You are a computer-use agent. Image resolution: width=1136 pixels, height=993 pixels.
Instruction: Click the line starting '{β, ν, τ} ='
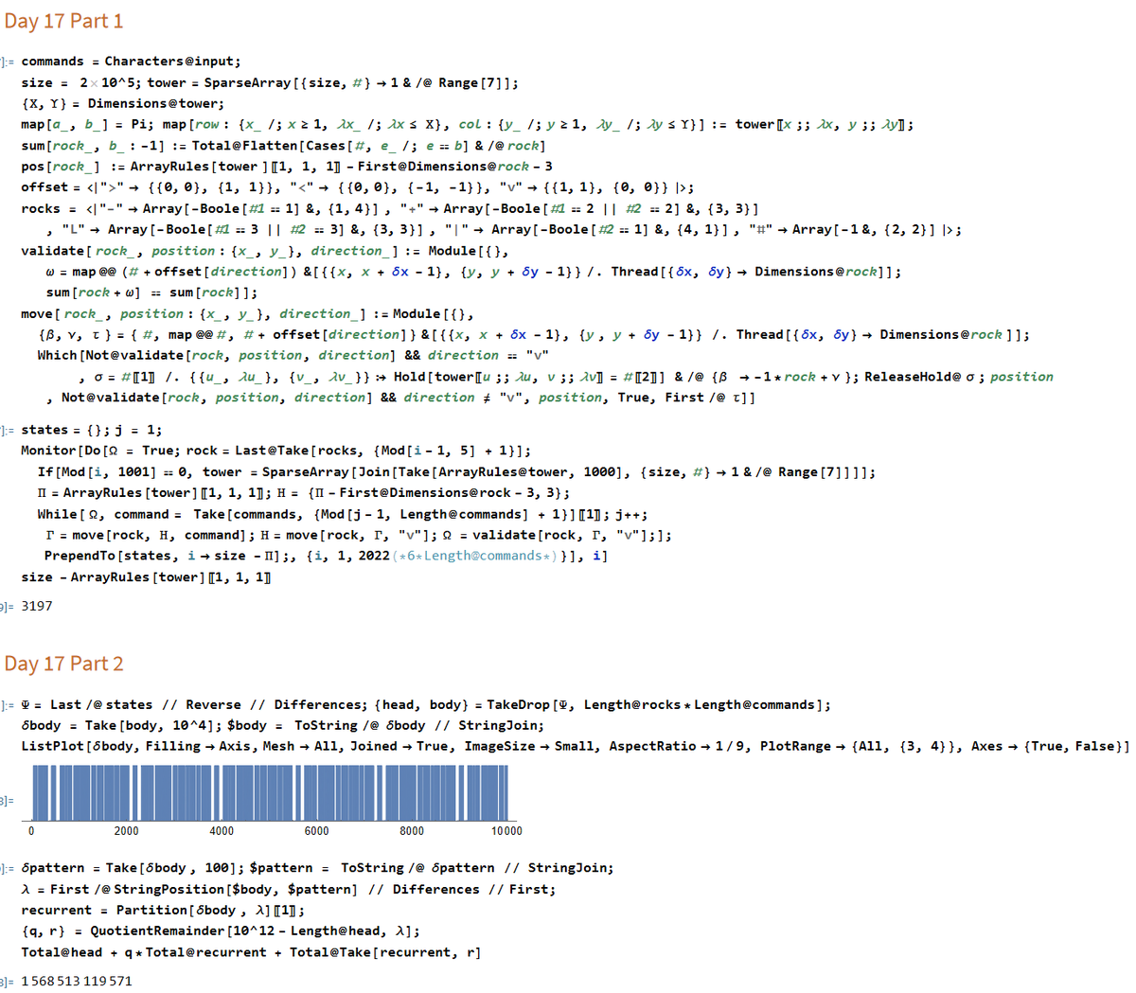click(x=534, y=334)
